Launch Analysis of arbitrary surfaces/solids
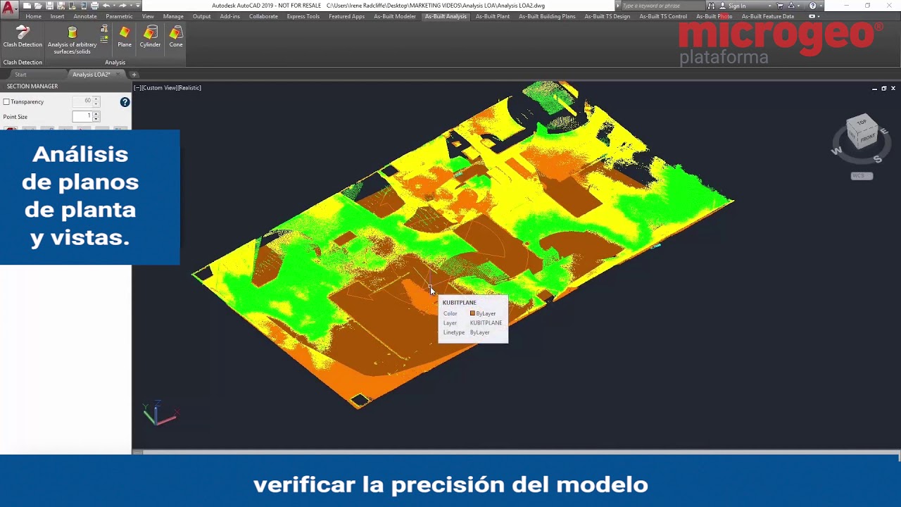 [72, 40]
